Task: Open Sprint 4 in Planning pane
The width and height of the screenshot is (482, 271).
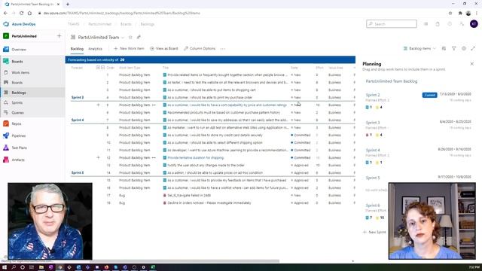Action: (373, 151)
